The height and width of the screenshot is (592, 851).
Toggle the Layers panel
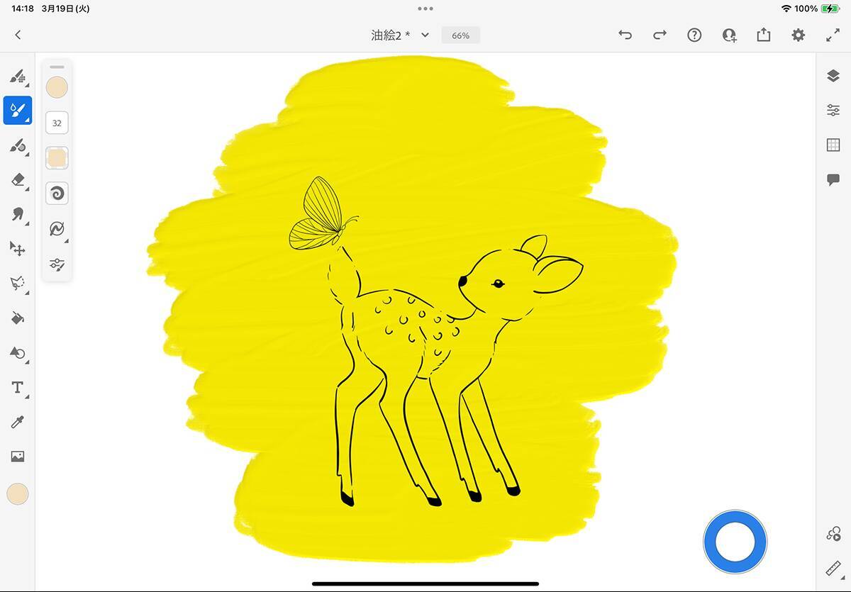(x=833, y=76)
